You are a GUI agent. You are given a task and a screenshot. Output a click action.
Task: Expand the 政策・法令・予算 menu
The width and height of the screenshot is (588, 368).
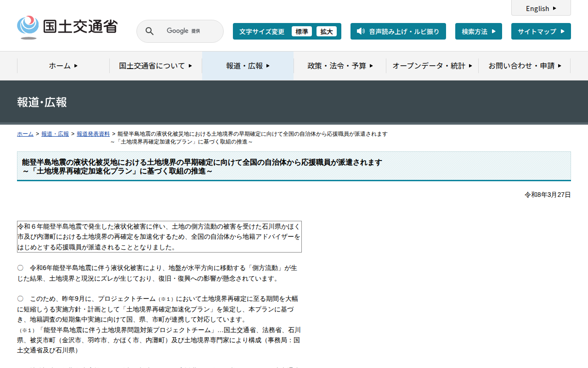[x=340, y=66]
